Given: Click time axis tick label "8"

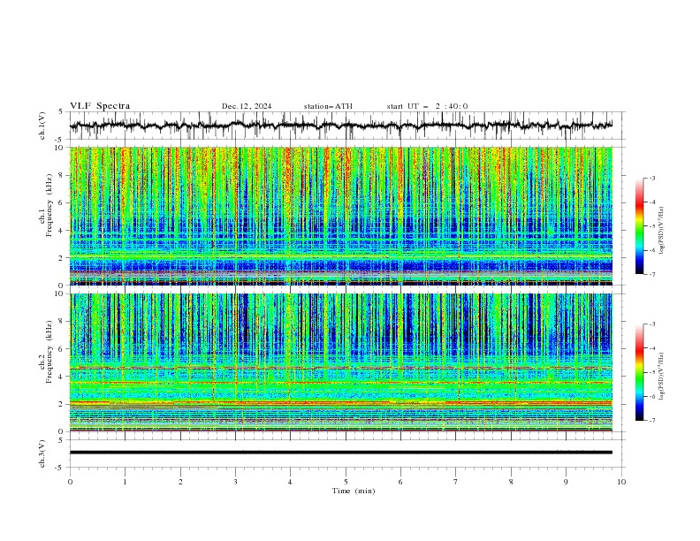Looking at the screenshot, I should 511,482.
